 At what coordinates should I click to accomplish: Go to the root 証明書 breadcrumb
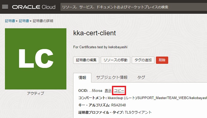tap(10, 21)
